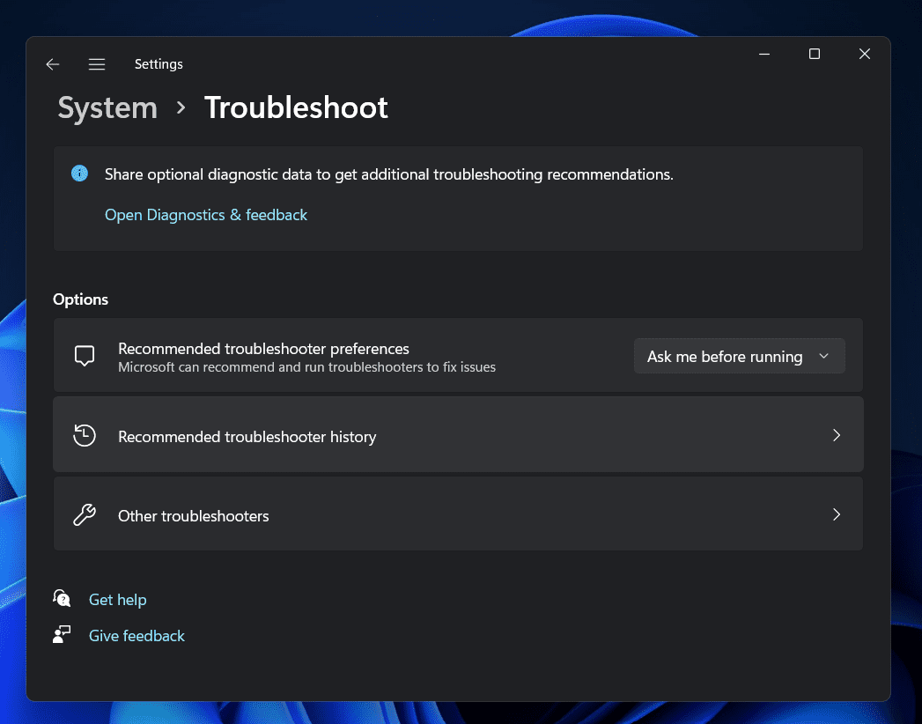Open Diagnostics & feedback link

coord(206,215)
